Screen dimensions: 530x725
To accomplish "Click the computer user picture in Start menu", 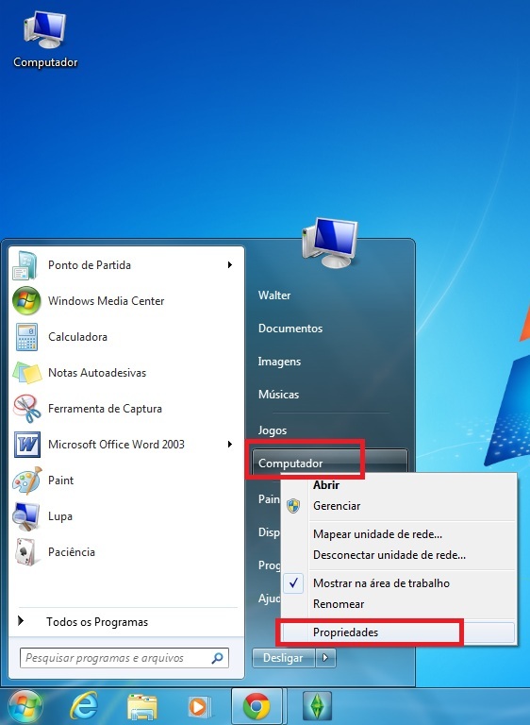I will (330, 244).
